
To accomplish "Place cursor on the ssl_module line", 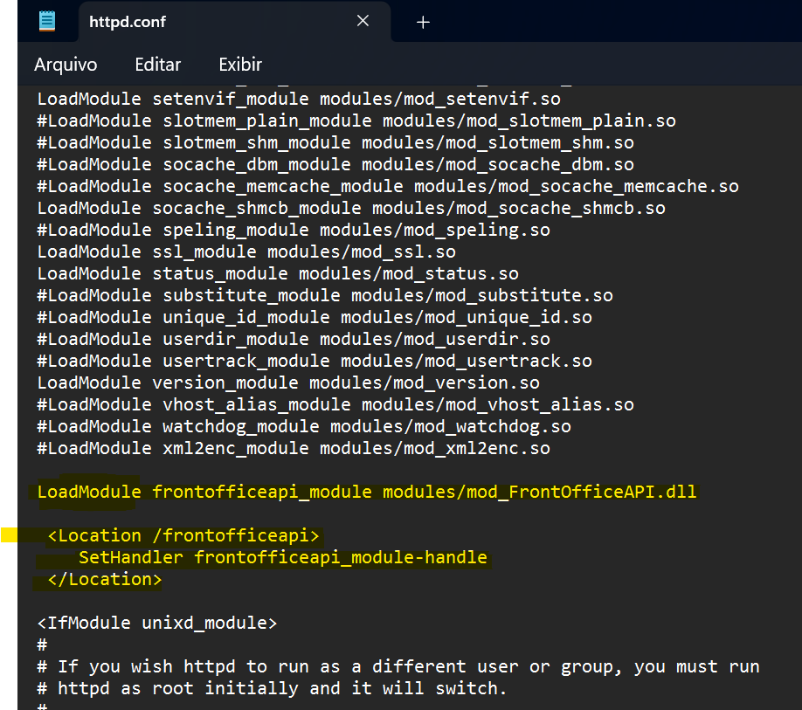I will 246,252.
